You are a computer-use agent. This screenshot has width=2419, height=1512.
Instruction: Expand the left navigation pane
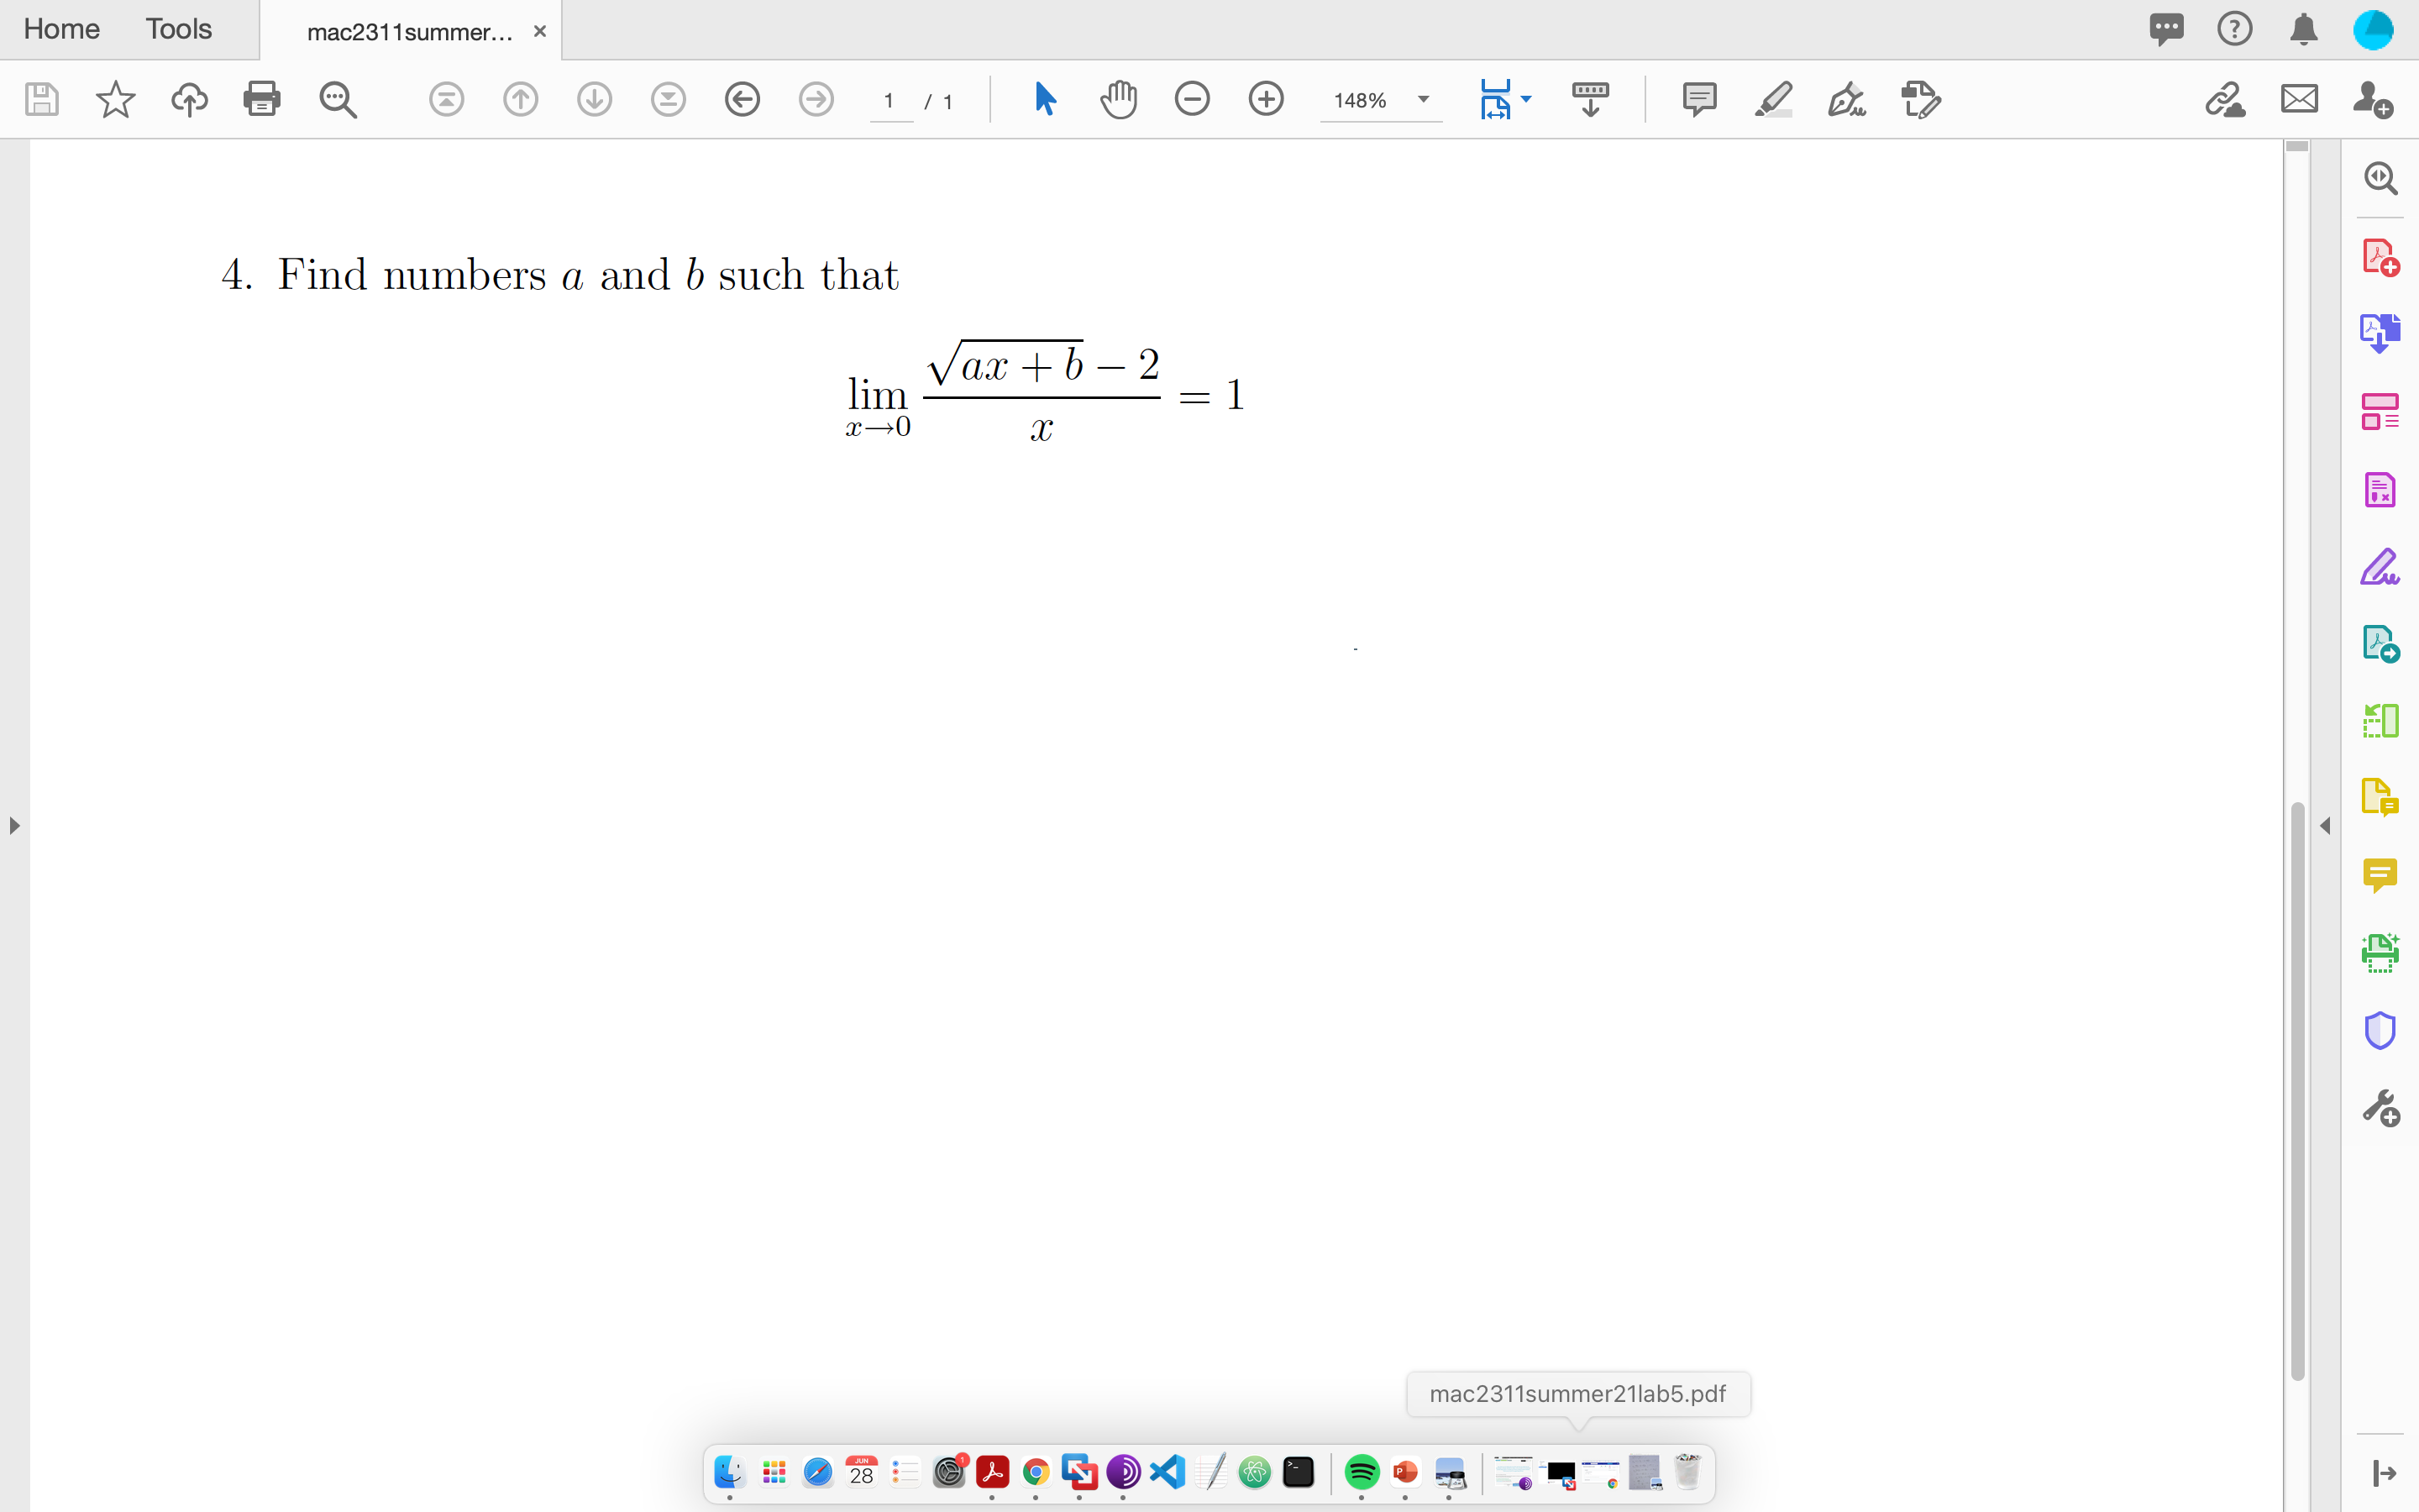14,826
